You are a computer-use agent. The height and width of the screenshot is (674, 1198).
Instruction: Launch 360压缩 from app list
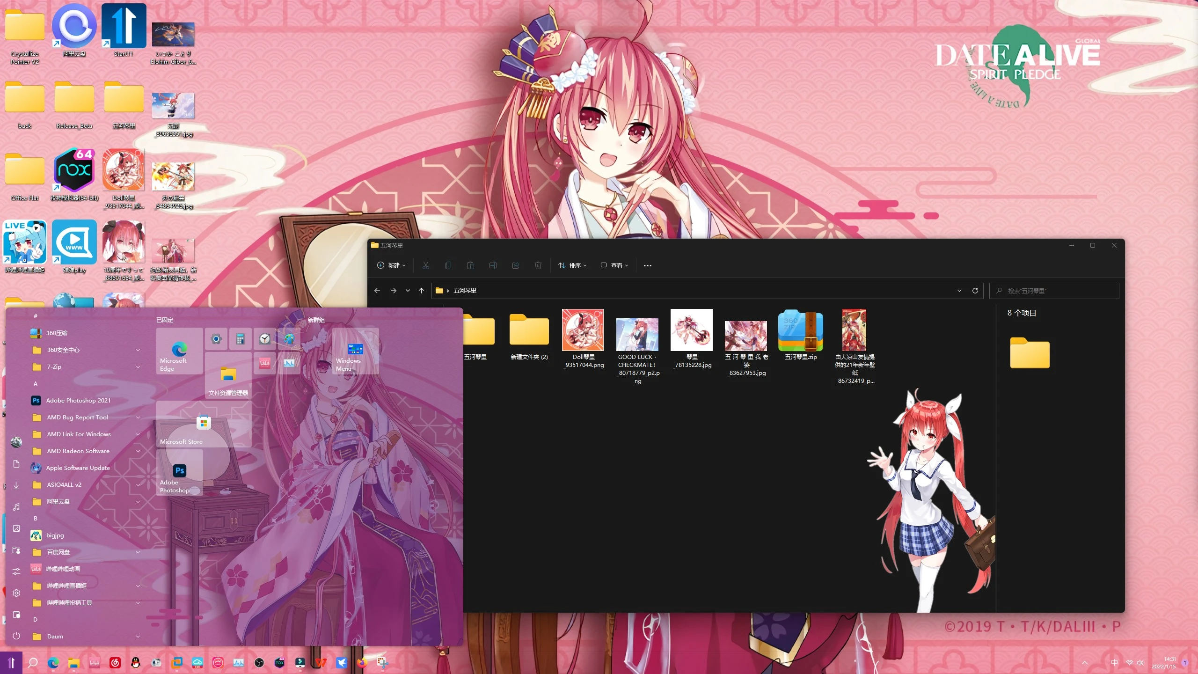[x=86, y=333]
